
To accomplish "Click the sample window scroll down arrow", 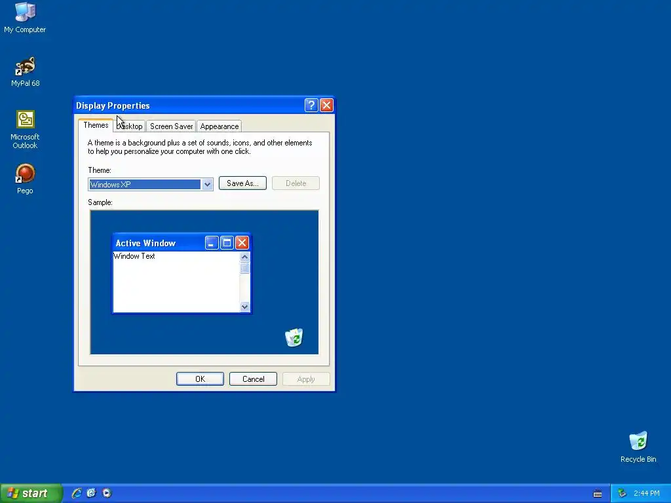I will pos(245,307).
